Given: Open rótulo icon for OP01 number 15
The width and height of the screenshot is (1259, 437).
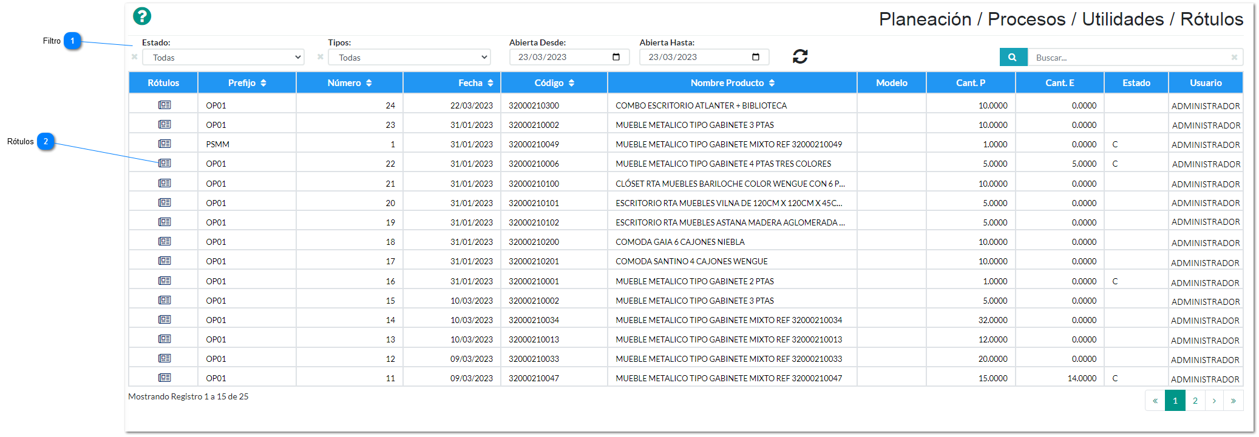Looking at the screenshot, I should [x=165, y=300].
